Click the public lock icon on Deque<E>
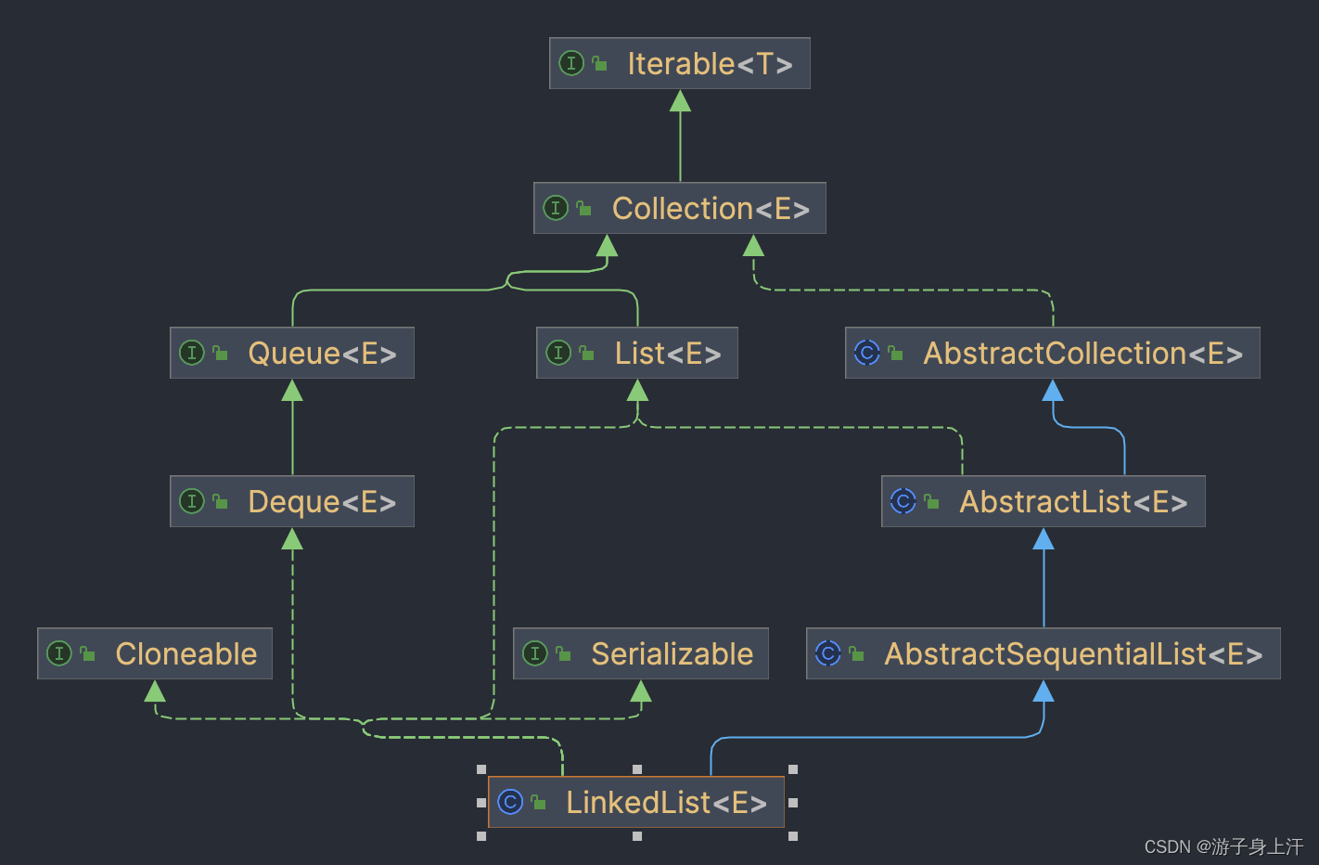Screen dimensions: 1319x865 (221, 501)
